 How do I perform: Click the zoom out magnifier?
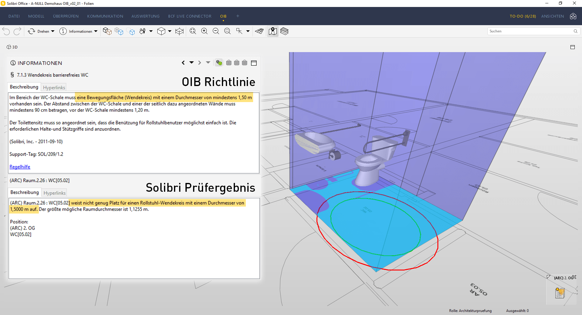click(x=216, y=31)
